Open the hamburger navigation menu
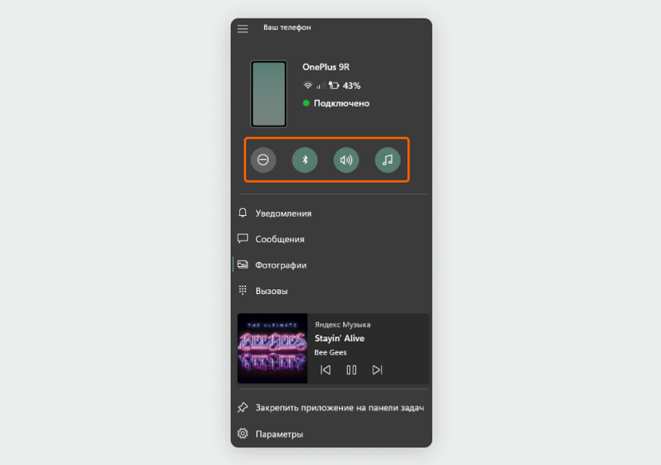661x465 pixels. coord(242,29)
